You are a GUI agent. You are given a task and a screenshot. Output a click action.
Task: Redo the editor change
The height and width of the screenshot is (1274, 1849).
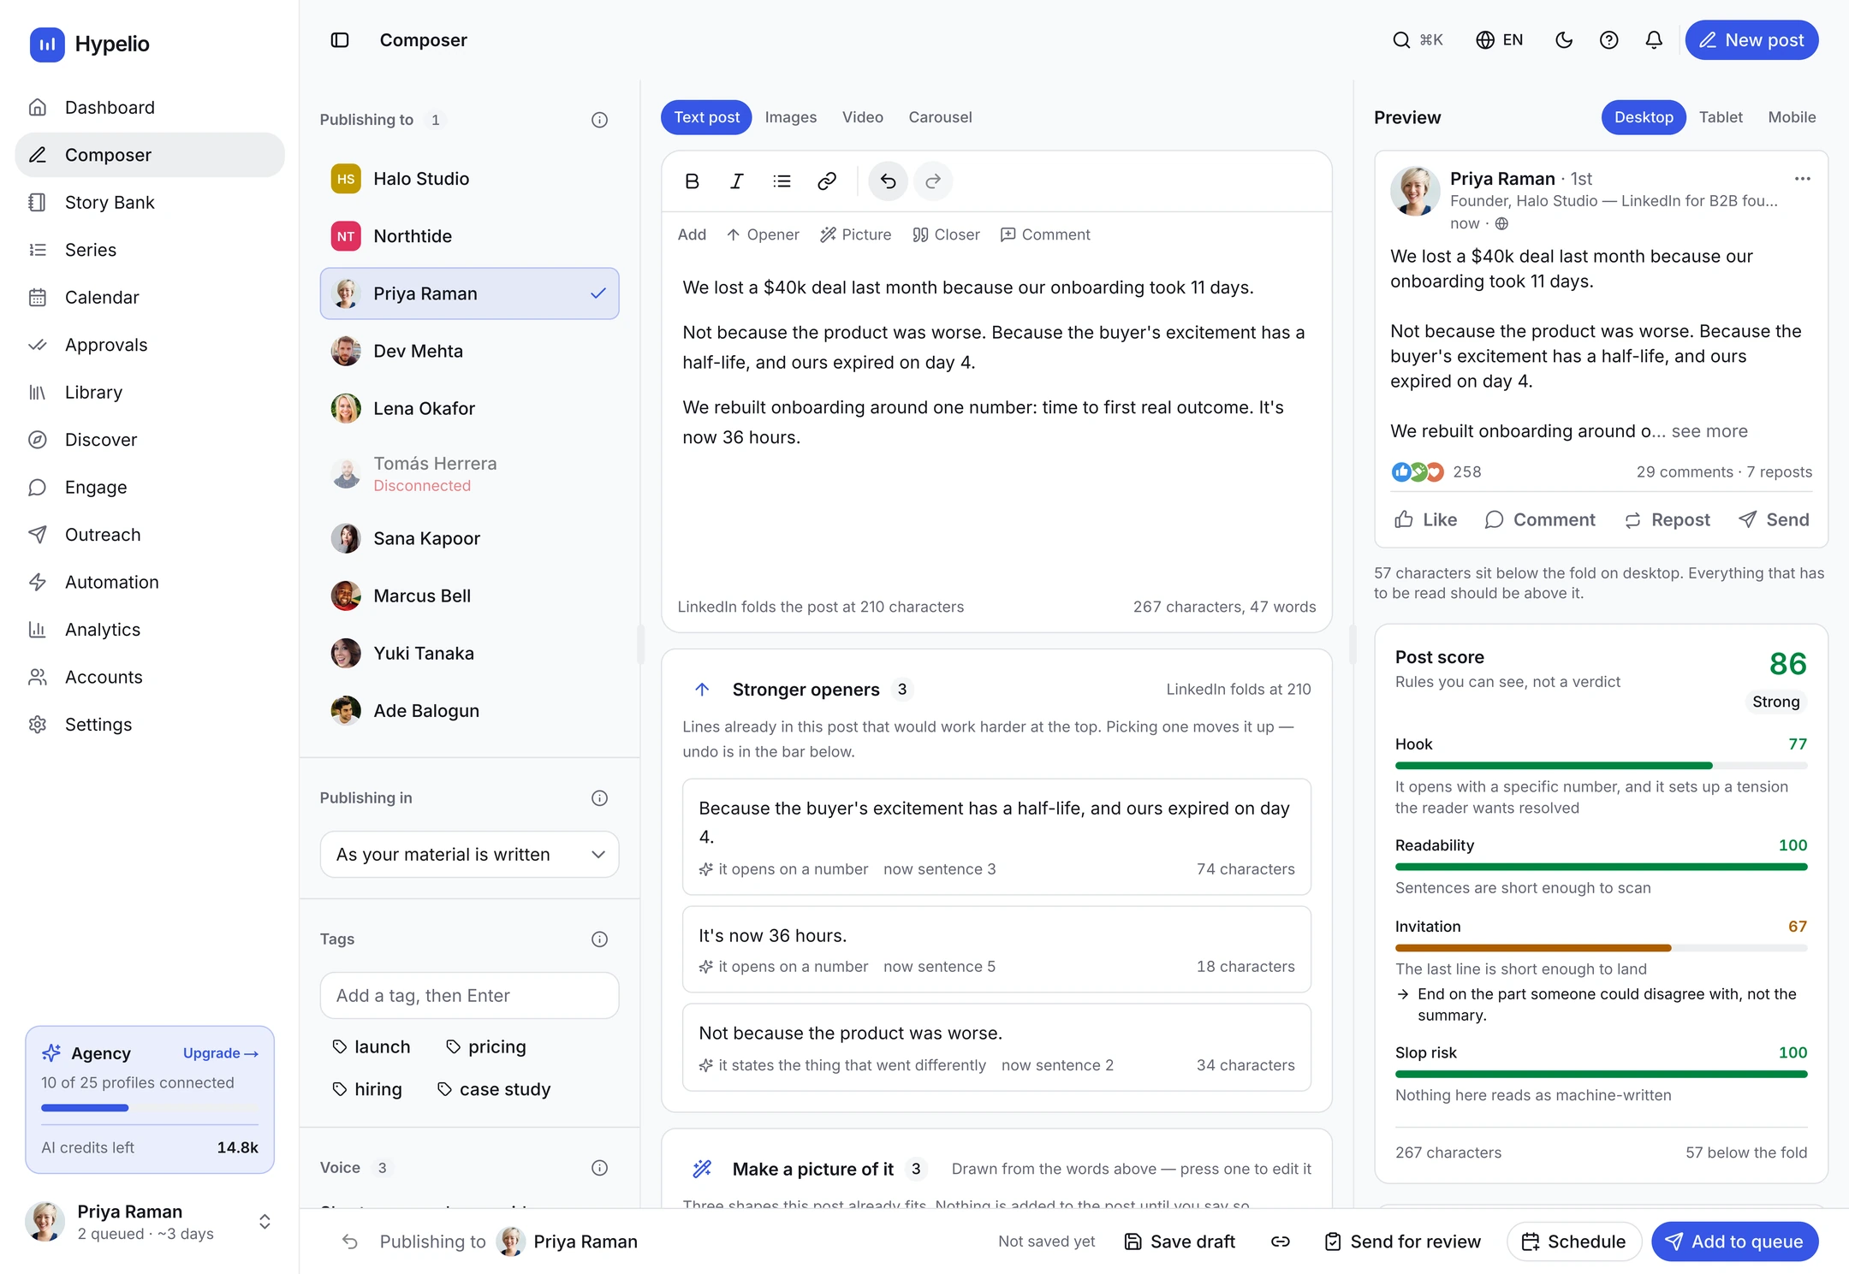click(x=933, y=181)
